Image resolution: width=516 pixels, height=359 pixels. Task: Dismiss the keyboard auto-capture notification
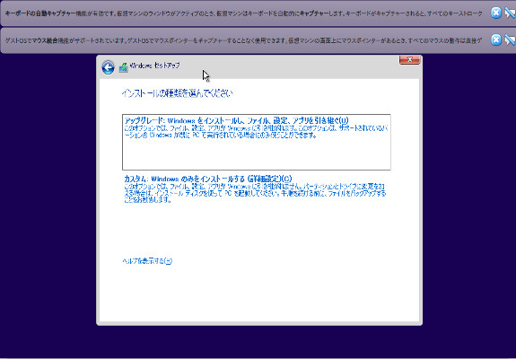(496, 13)
